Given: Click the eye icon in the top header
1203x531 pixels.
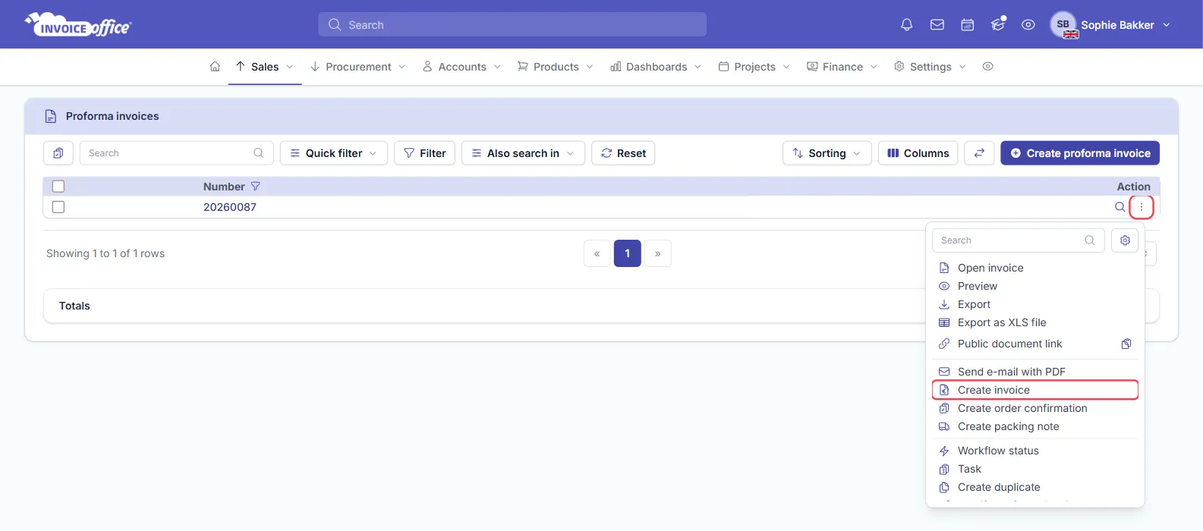Looking at the screenshot, I should pyautogui.click(x=1028, y=25).
